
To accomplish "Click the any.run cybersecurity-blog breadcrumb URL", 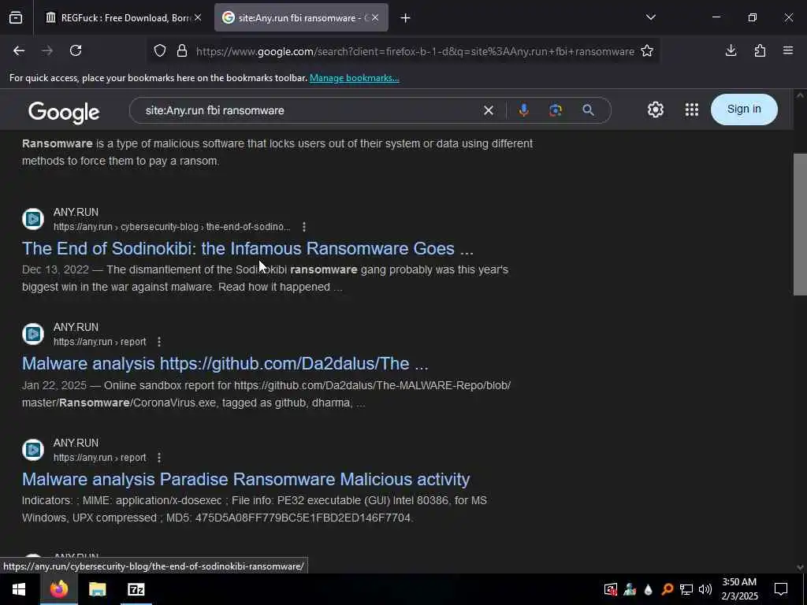I will 172,227.
